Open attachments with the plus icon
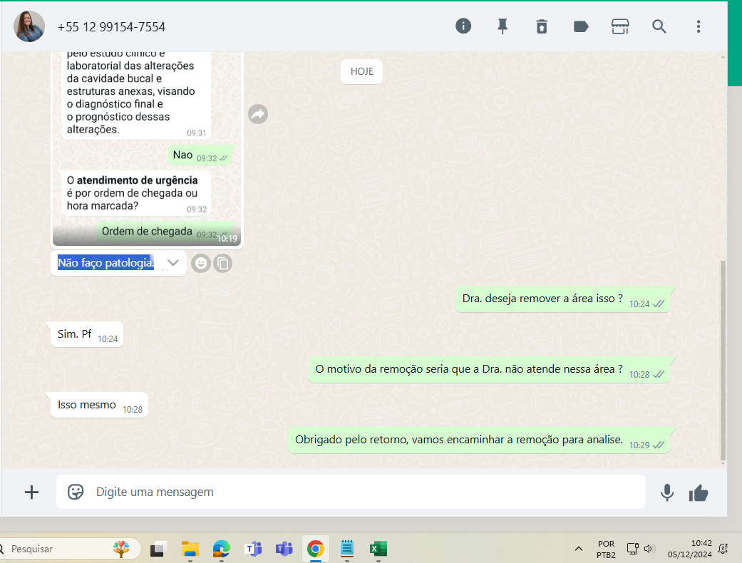The width and height of the screenshot is (742, 563). coord(31,492)
